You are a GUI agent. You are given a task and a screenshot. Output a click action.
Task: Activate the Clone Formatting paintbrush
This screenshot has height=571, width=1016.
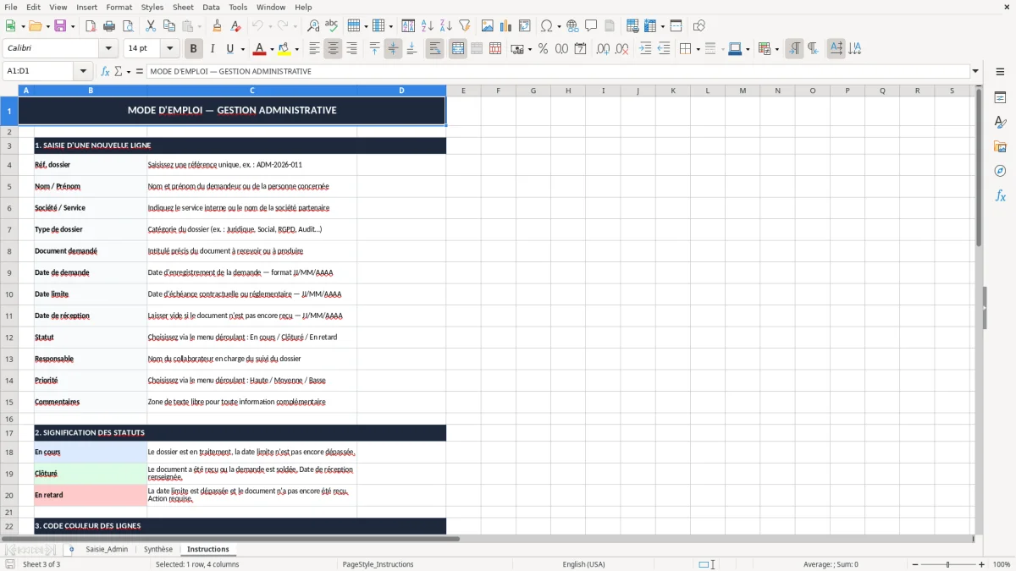click(217, 26)
